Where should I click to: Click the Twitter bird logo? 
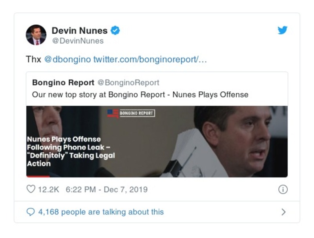click(x=283, y=31)
